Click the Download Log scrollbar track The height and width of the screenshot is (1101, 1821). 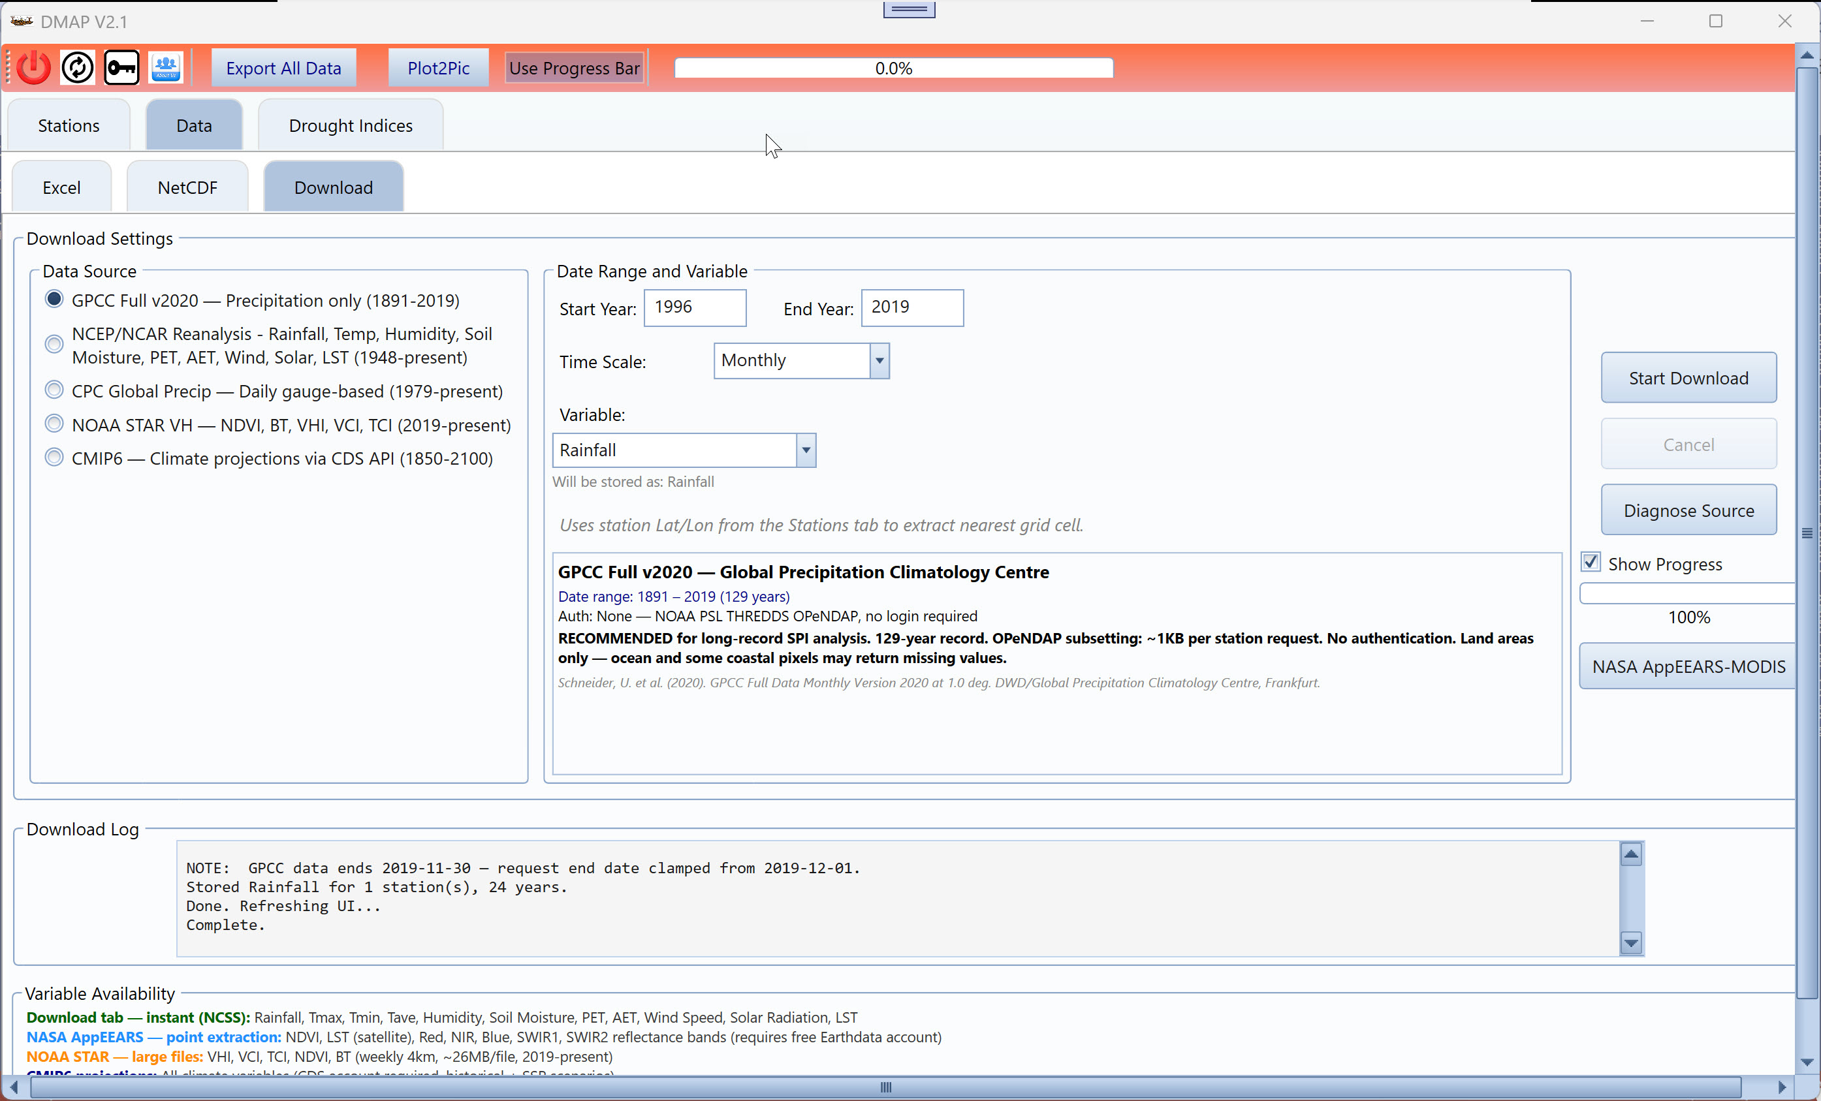[x=1631, y=899]
